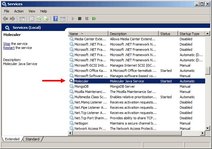Click the vertical scrollbar up arrow
Viewport: 212px width, 149px height.
tap(208, 33)
